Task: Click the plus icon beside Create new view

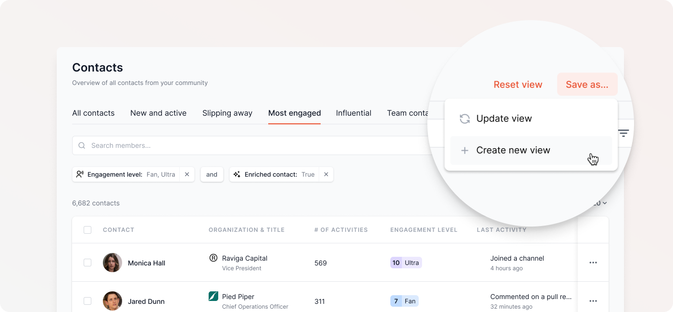Action: (x=464, y=150)
